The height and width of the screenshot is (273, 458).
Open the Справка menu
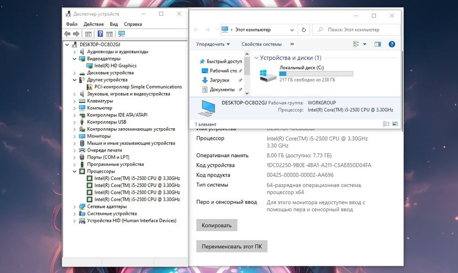(133, 24)
